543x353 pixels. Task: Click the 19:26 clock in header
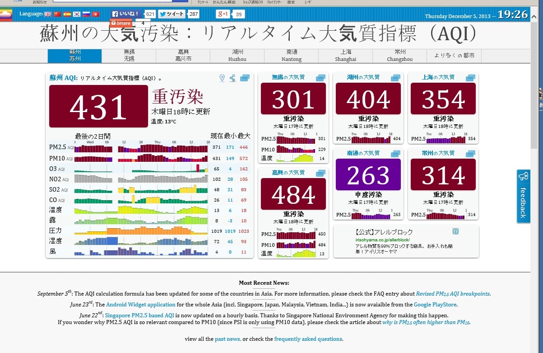coord(513,14)
